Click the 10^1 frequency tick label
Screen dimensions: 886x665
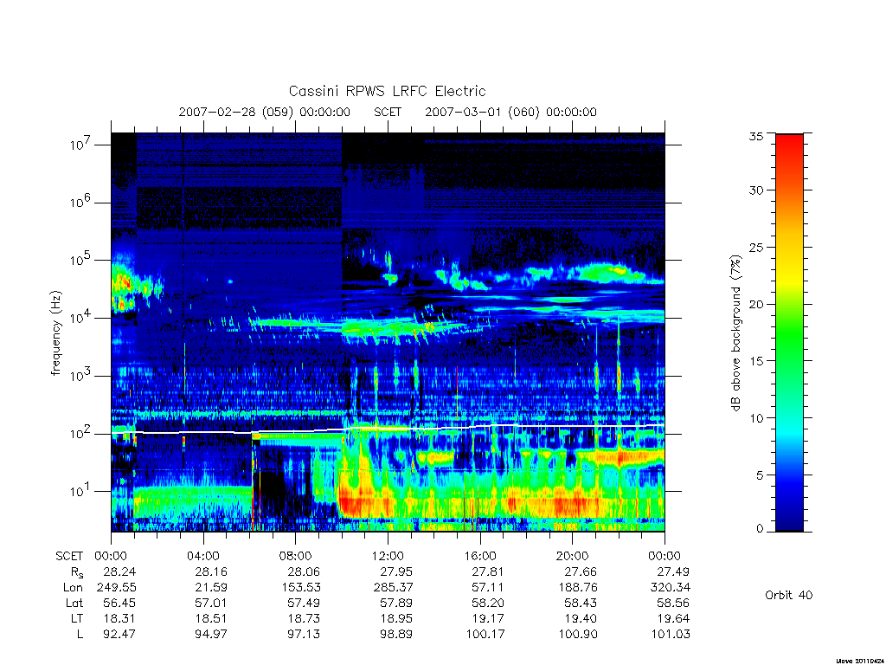[81, 491]
